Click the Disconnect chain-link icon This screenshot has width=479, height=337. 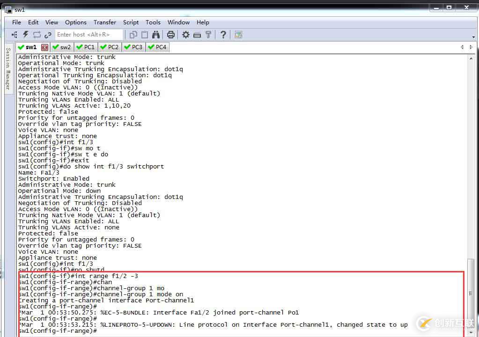48,35
